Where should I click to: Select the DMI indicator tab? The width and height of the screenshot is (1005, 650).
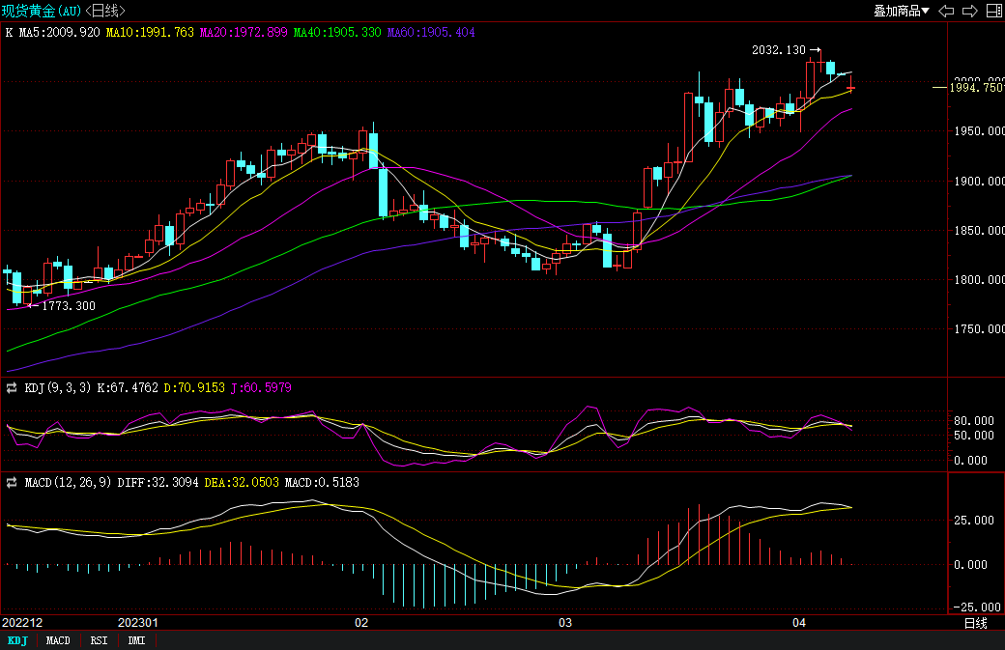(x=136, y=640)
